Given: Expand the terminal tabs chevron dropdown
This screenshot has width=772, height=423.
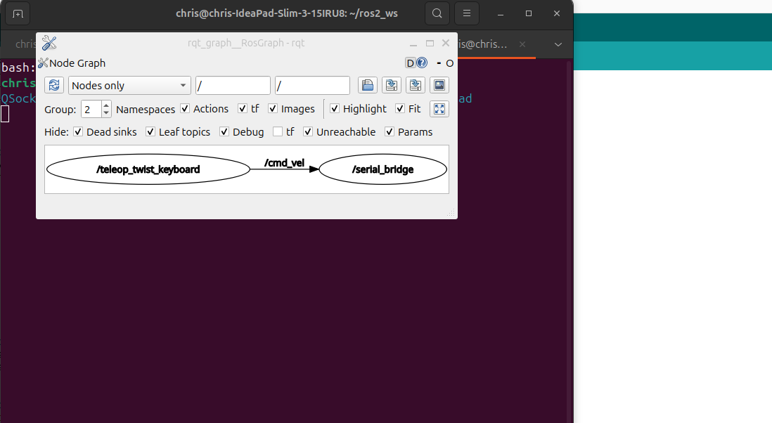Looking at the screenshot, I should click(x=558, y=44).
